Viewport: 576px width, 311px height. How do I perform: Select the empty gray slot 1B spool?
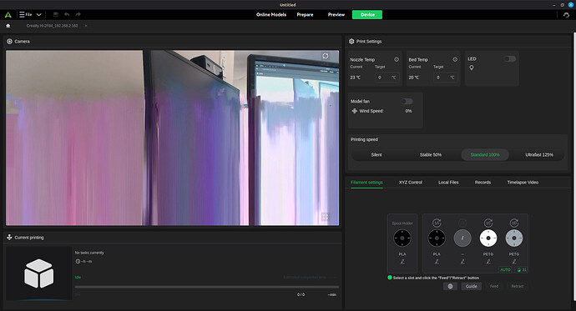tap(462, 238)
